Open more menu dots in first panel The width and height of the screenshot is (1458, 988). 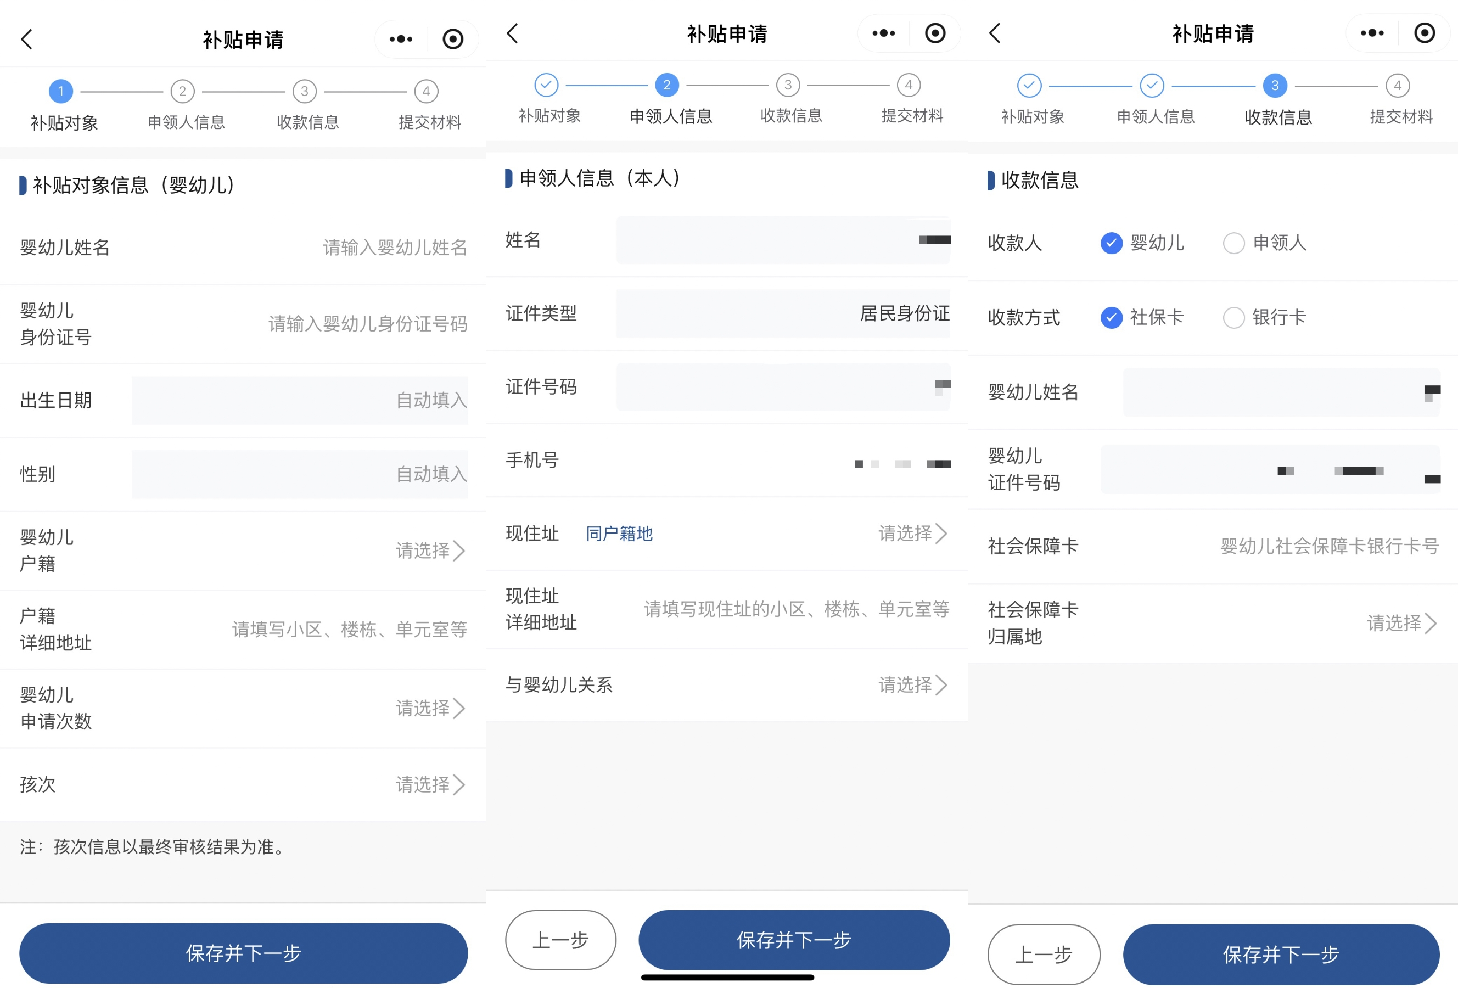point(401,39)
